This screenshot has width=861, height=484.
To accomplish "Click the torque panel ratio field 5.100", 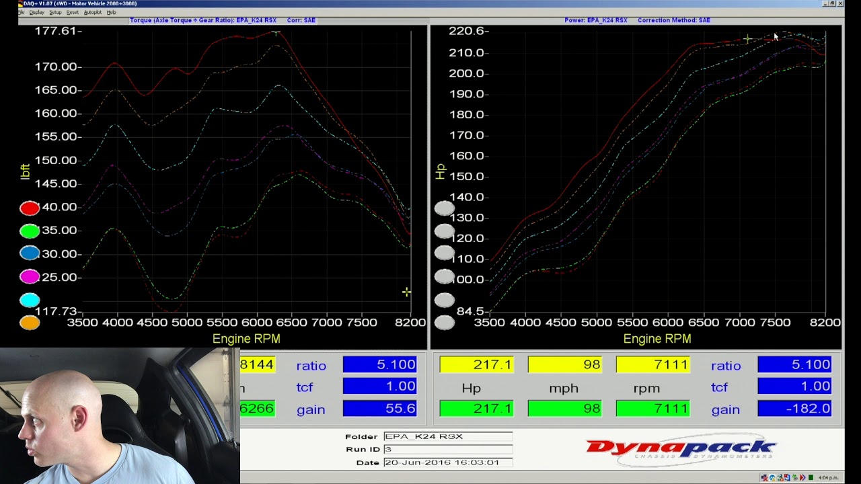I will pos(380,364).
